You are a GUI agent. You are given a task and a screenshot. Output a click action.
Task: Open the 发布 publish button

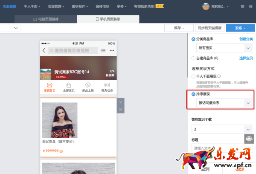pos(240,28)
